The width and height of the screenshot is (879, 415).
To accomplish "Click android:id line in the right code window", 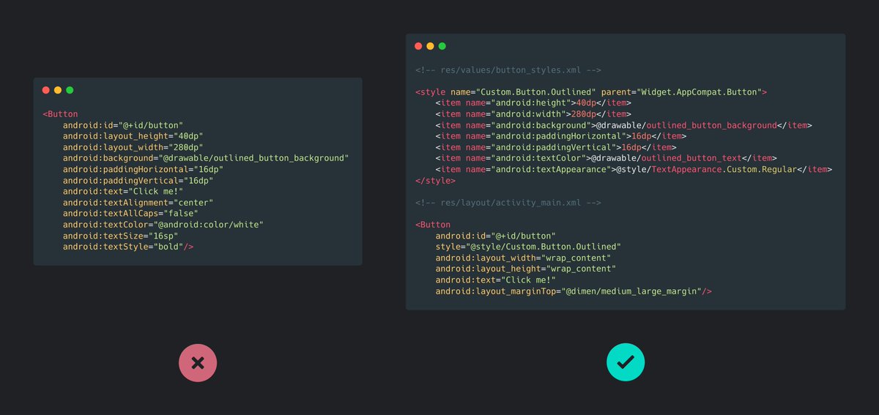I will click(496, 236).
